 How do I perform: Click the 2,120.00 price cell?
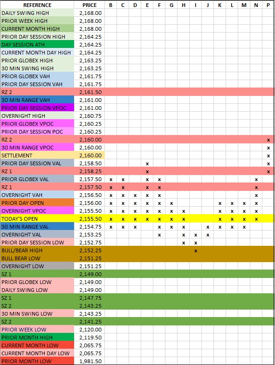tap(89, 330)
